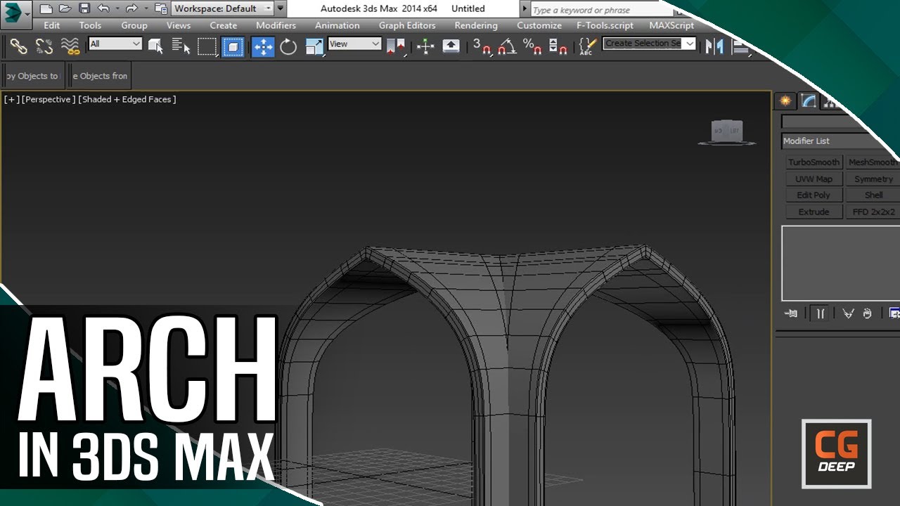Add the FFD 2x2x2 modifier
This screenshot has width=900, height=506.
(x=873, y=212)
